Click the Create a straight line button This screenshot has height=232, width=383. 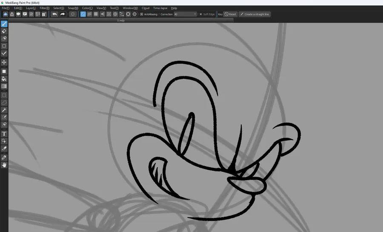pos(254,14)
